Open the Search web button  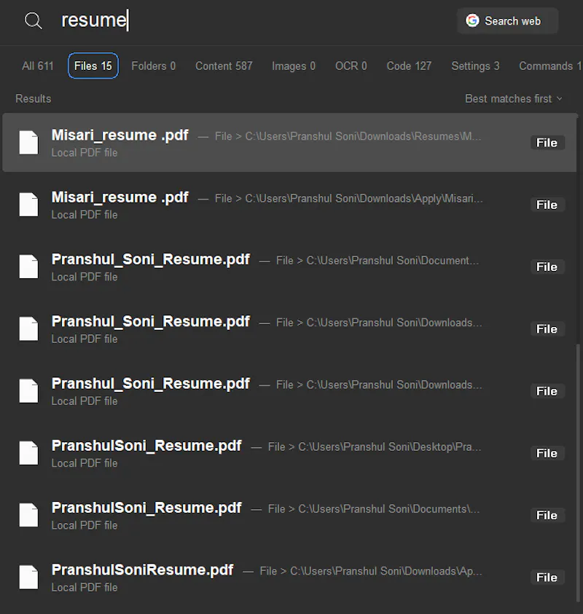point(507,20)
